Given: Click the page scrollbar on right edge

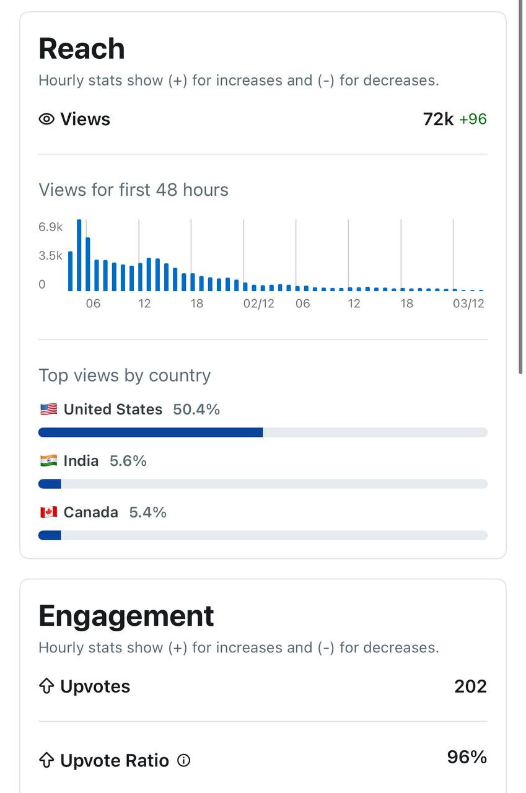Looking at the screenshot, I should tap(521, 186).
